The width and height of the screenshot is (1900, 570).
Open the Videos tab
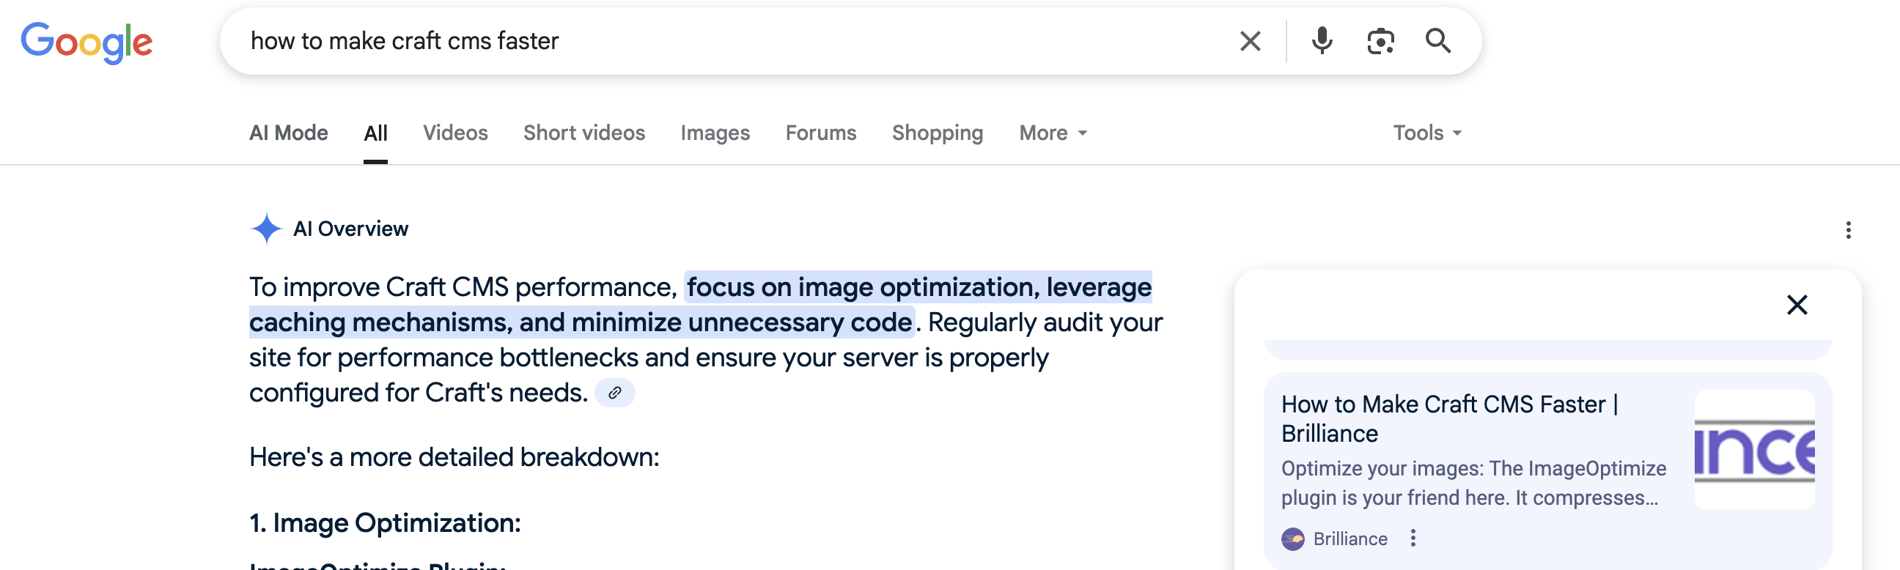[x=455, y=133]
